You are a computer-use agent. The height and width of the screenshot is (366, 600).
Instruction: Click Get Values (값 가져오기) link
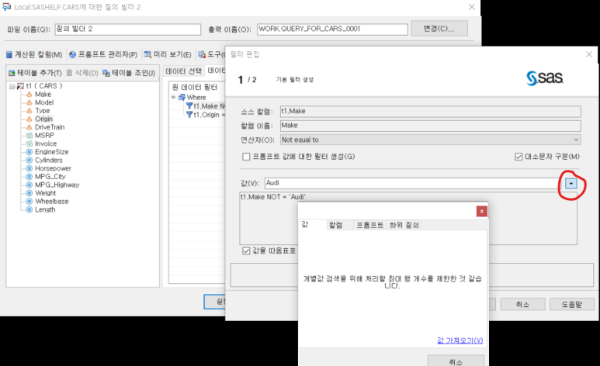click(x=460, y=340)
